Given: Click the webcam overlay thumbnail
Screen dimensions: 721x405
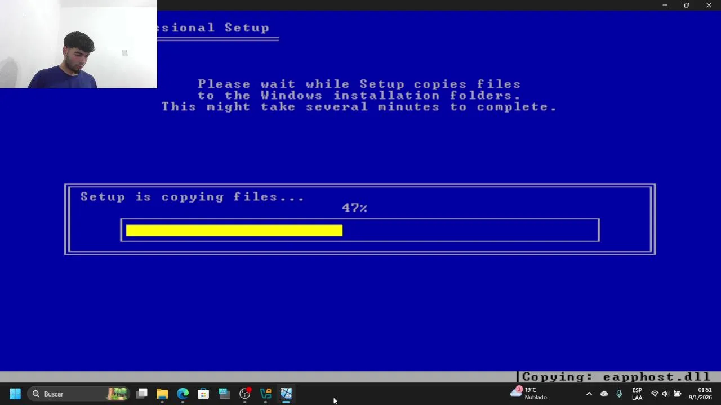Looking at the screenshot, I should 78,44.
